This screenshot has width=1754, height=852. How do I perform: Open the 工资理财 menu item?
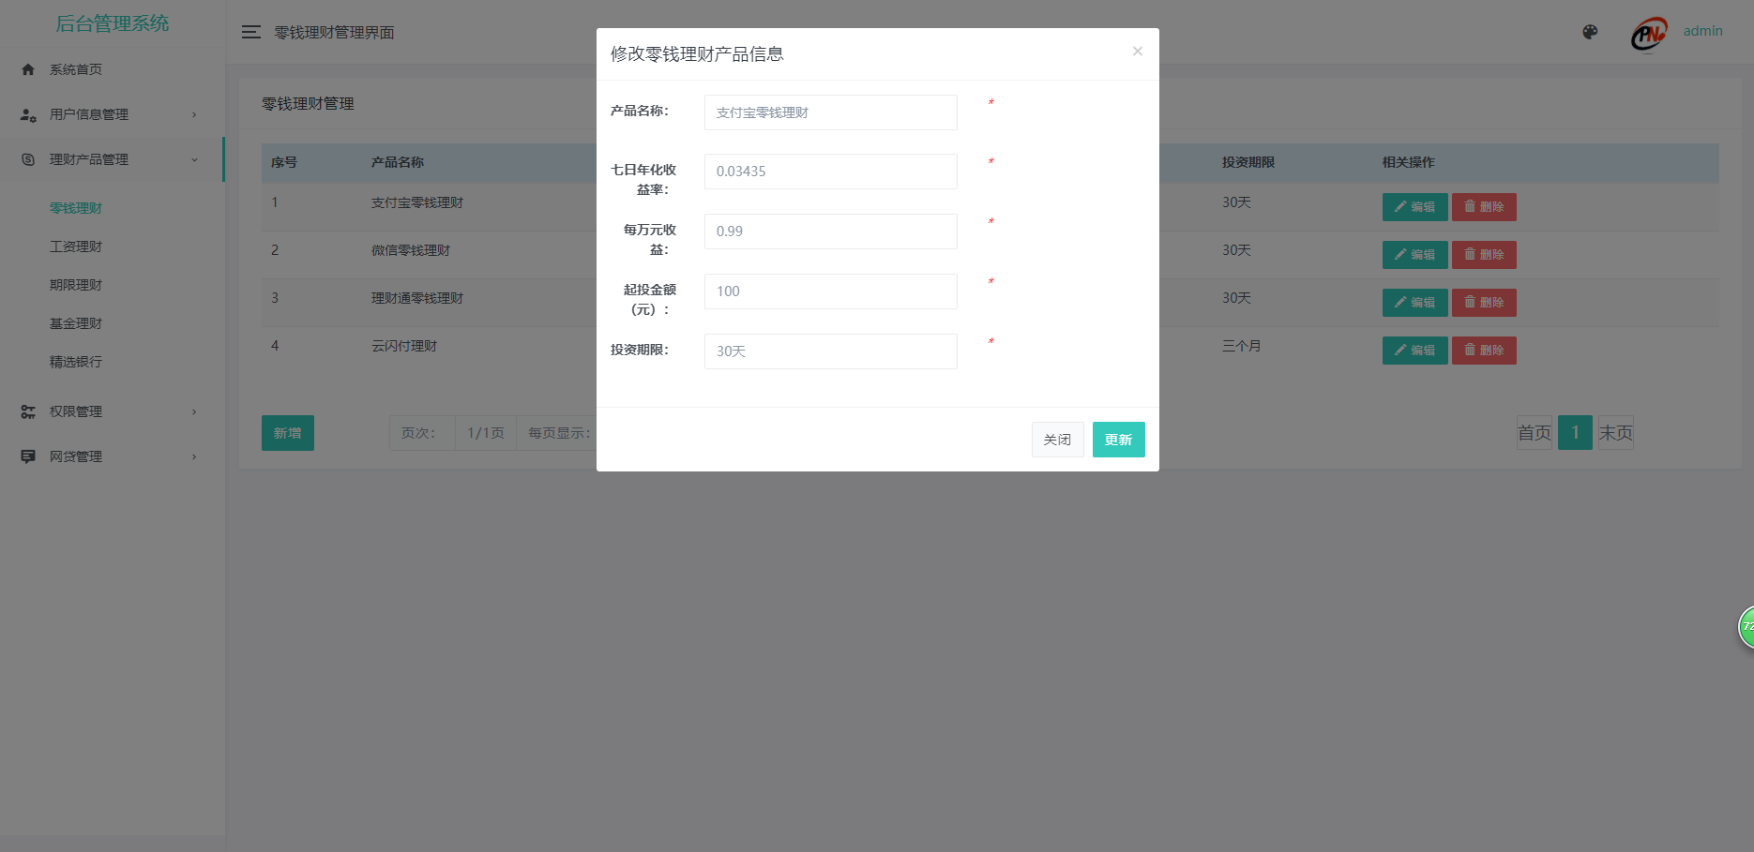[76, 247]
